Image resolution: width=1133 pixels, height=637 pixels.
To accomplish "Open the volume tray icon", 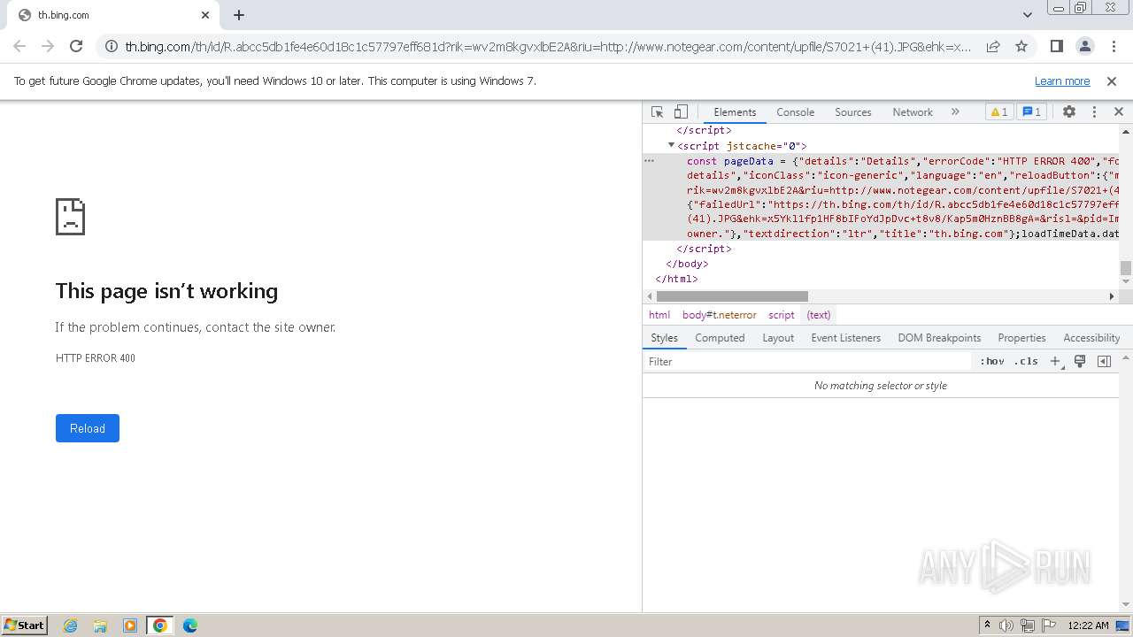I will coord(1006,625).
